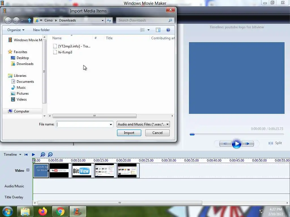Screen dimensions: 290x217
Task: Click the Forward navigation arrow in Import dialog
Action: point(16,20)
